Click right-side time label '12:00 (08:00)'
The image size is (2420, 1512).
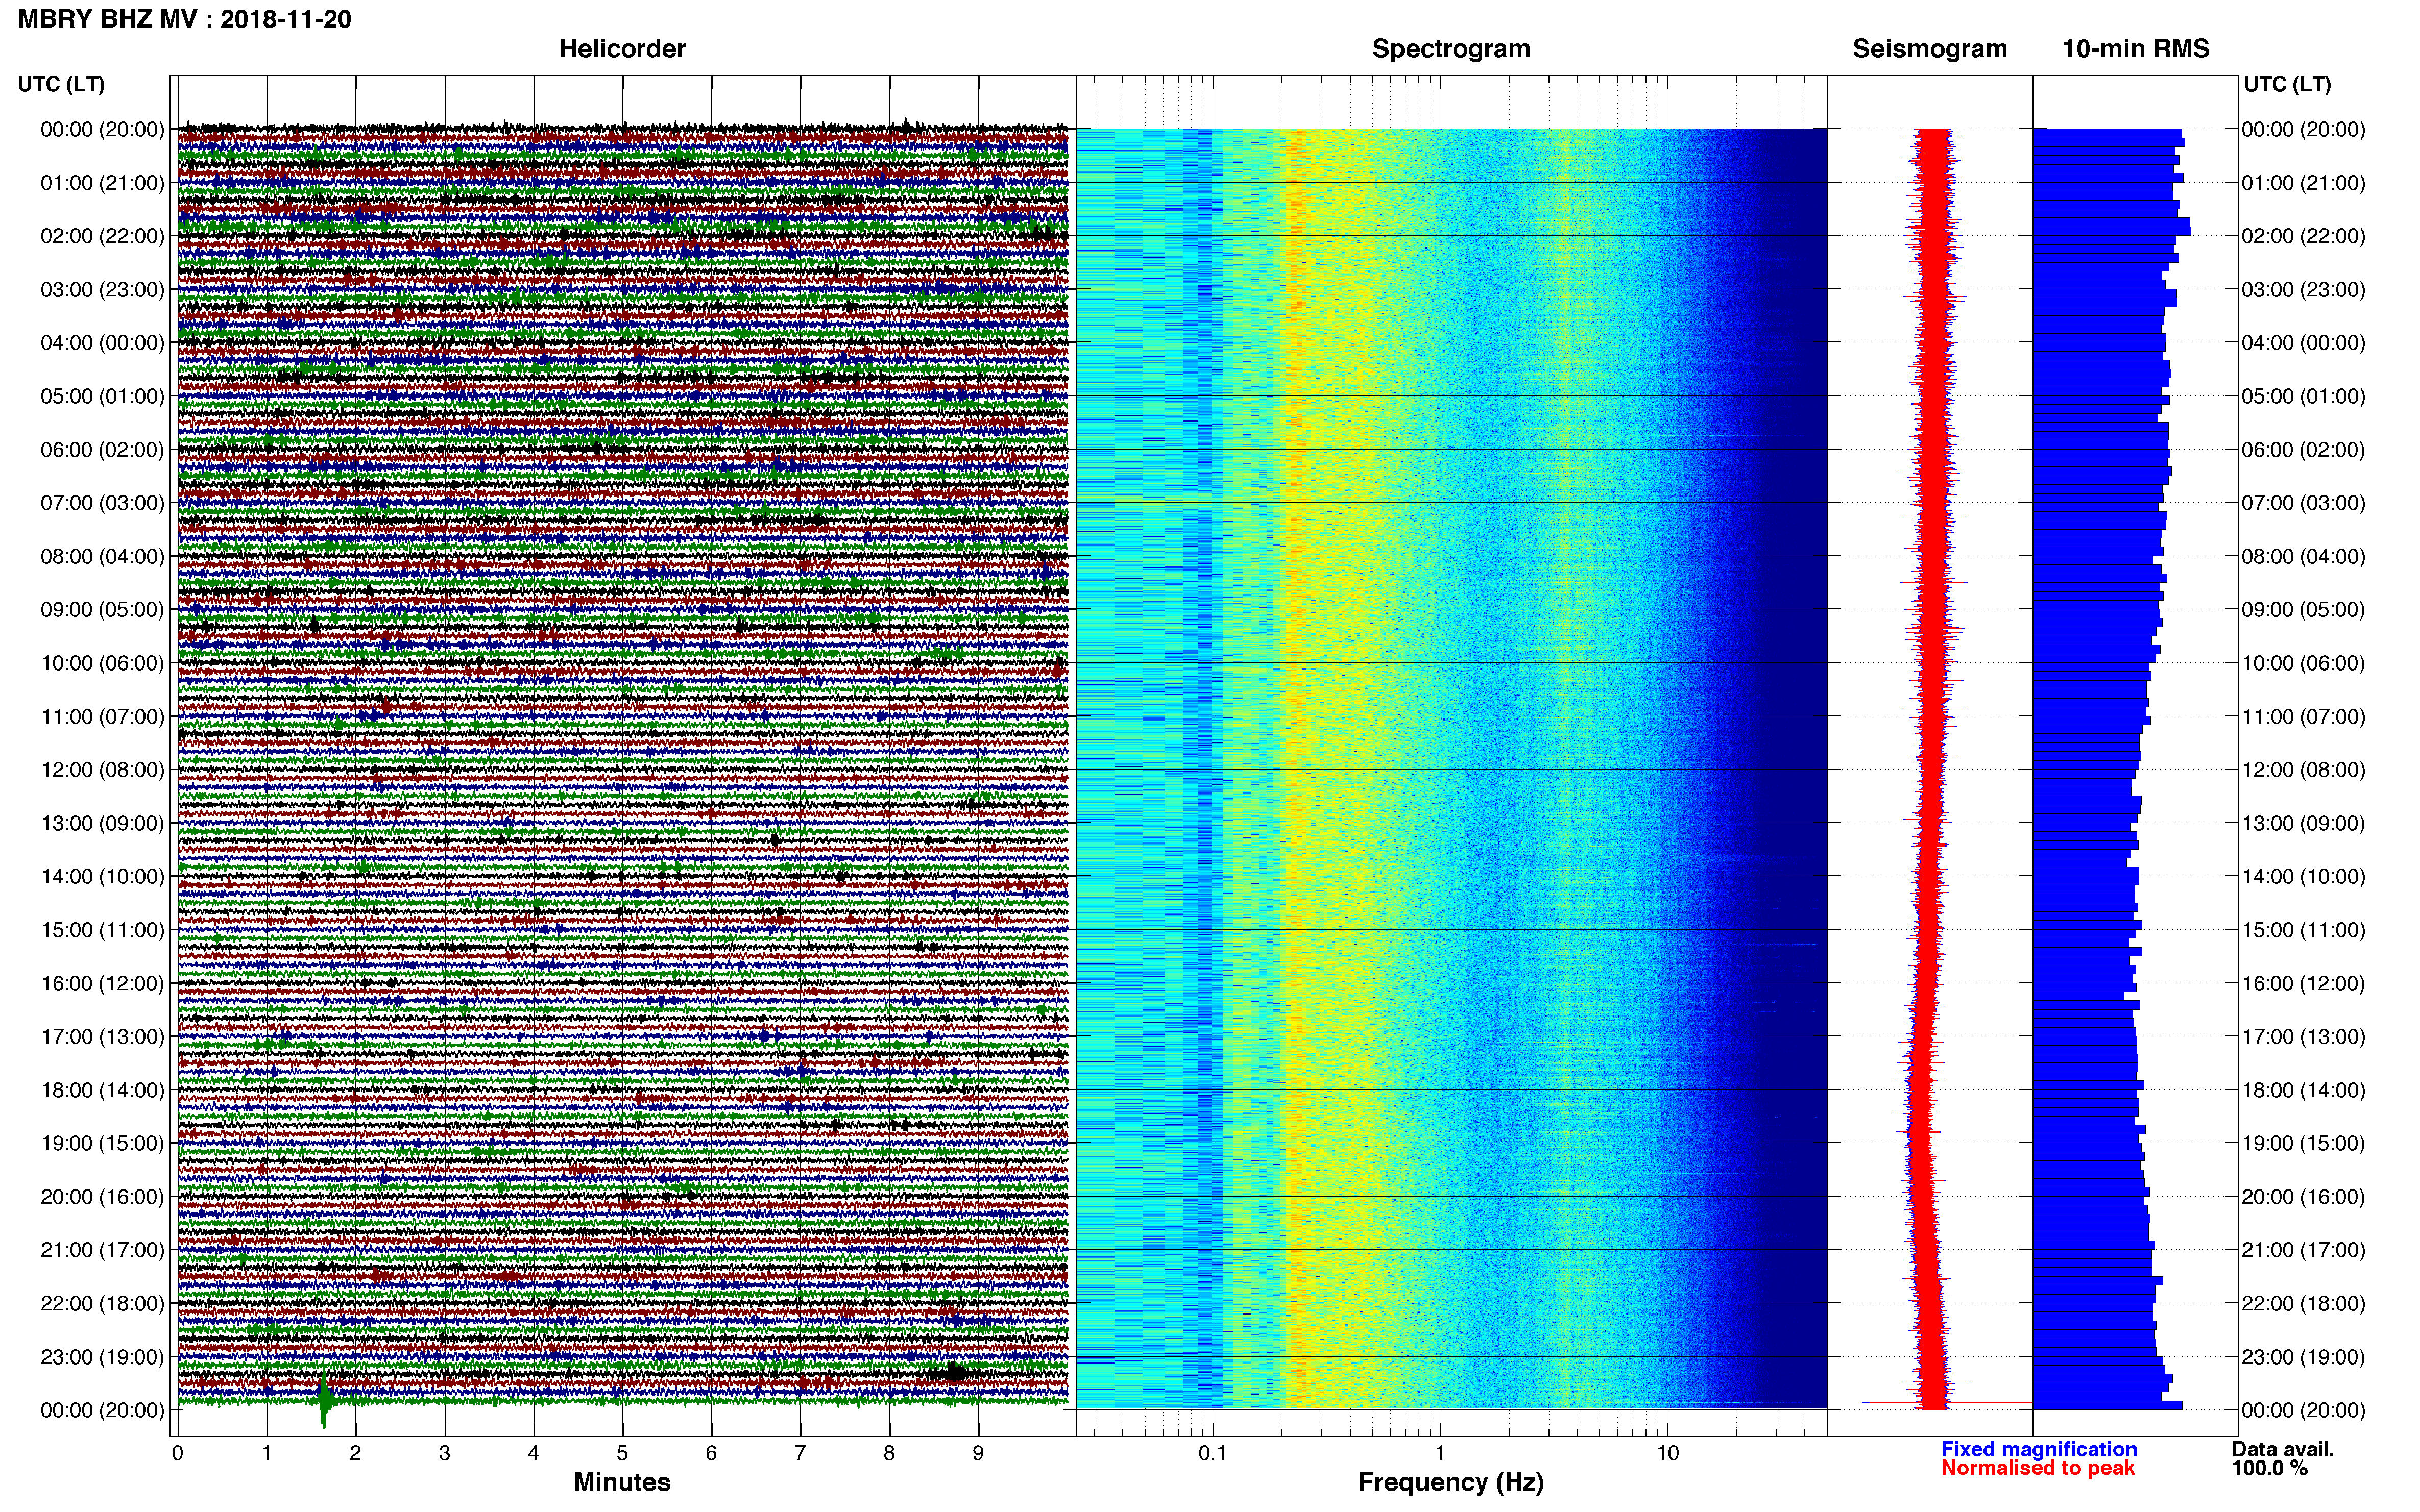[x=2303, y=770]
